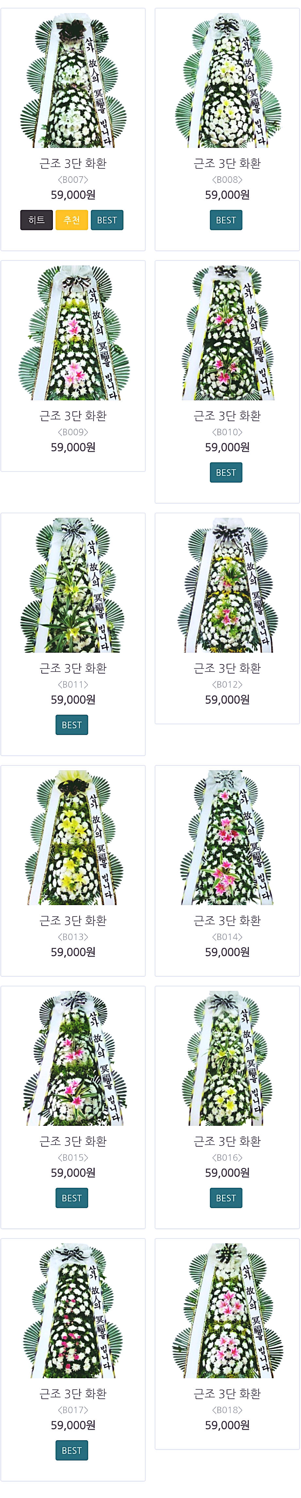
Task: Open the B014 pink lily wreath image
Action: (x=227, y=838)
